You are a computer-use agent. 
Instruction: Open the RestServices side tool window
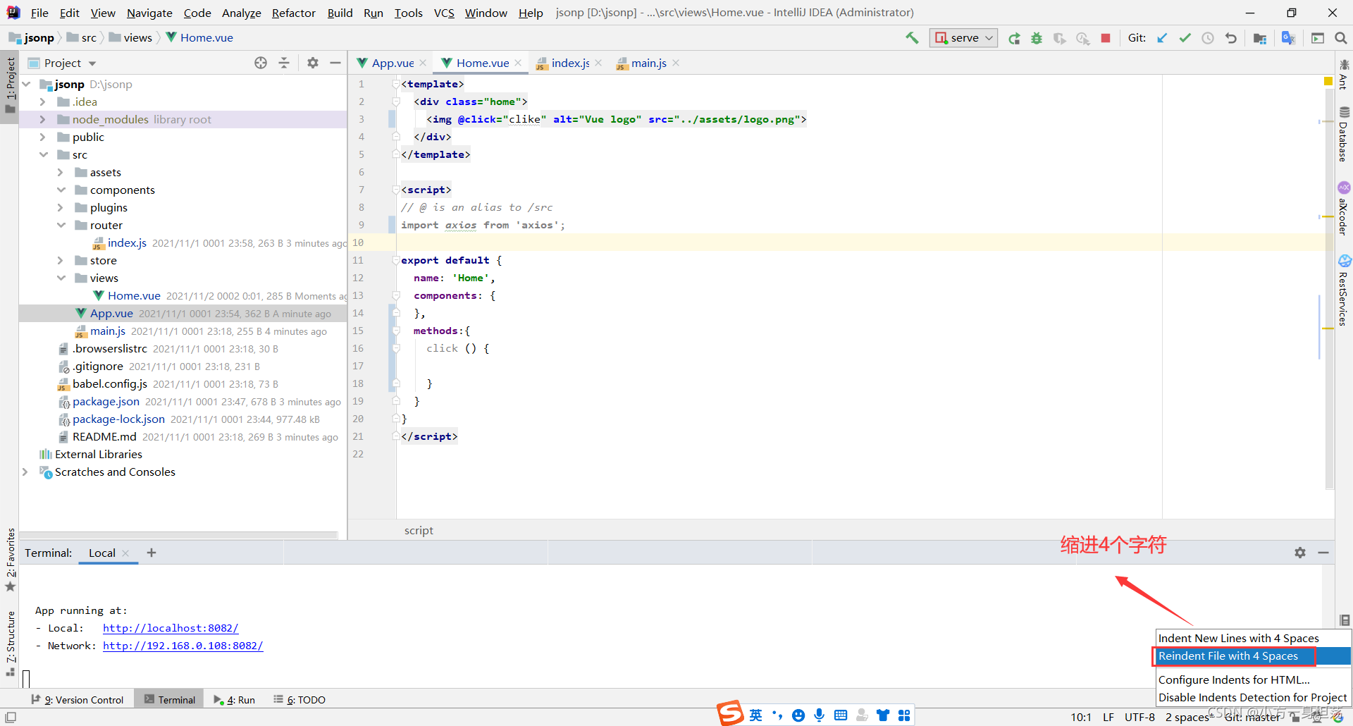click(x=1344, y=290)
